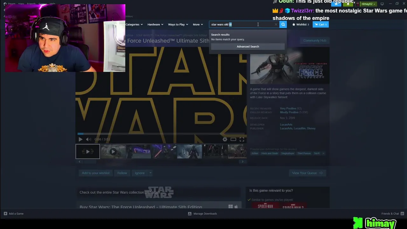Expand the dropdown arrow beside Ignore
407x229 pixels.
point(150,173)
